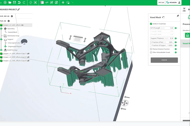This screenshot has height=126, width=190.
Task: Click the New project plus icon
Action: click(x=5, y=3)
